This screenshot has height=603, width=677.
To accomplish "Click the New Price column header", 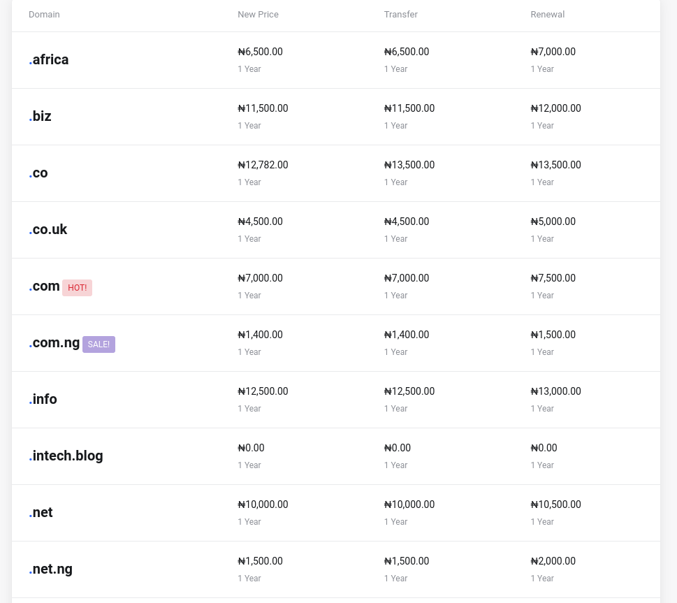I will 258,15.
